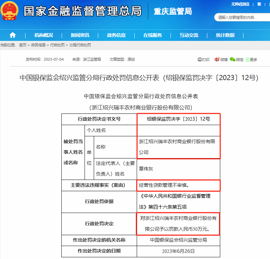This screenshot has height=259, width=270.
Task: Click the 无障碍浏览 accessibility link
Action: click(x=240, y=4)
